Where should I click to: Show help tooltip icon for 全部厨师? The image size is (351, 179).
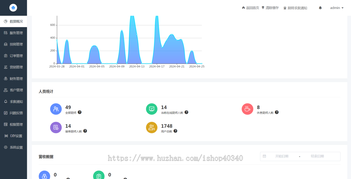click(x=80, y=112)
